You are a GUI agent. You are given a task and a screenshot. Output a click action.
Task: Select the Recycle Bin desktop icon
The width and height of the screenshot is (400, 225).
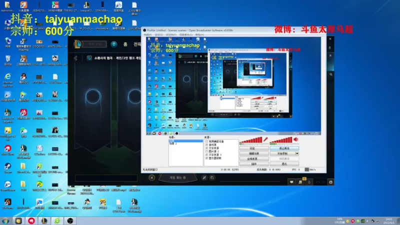pos(7,60)
